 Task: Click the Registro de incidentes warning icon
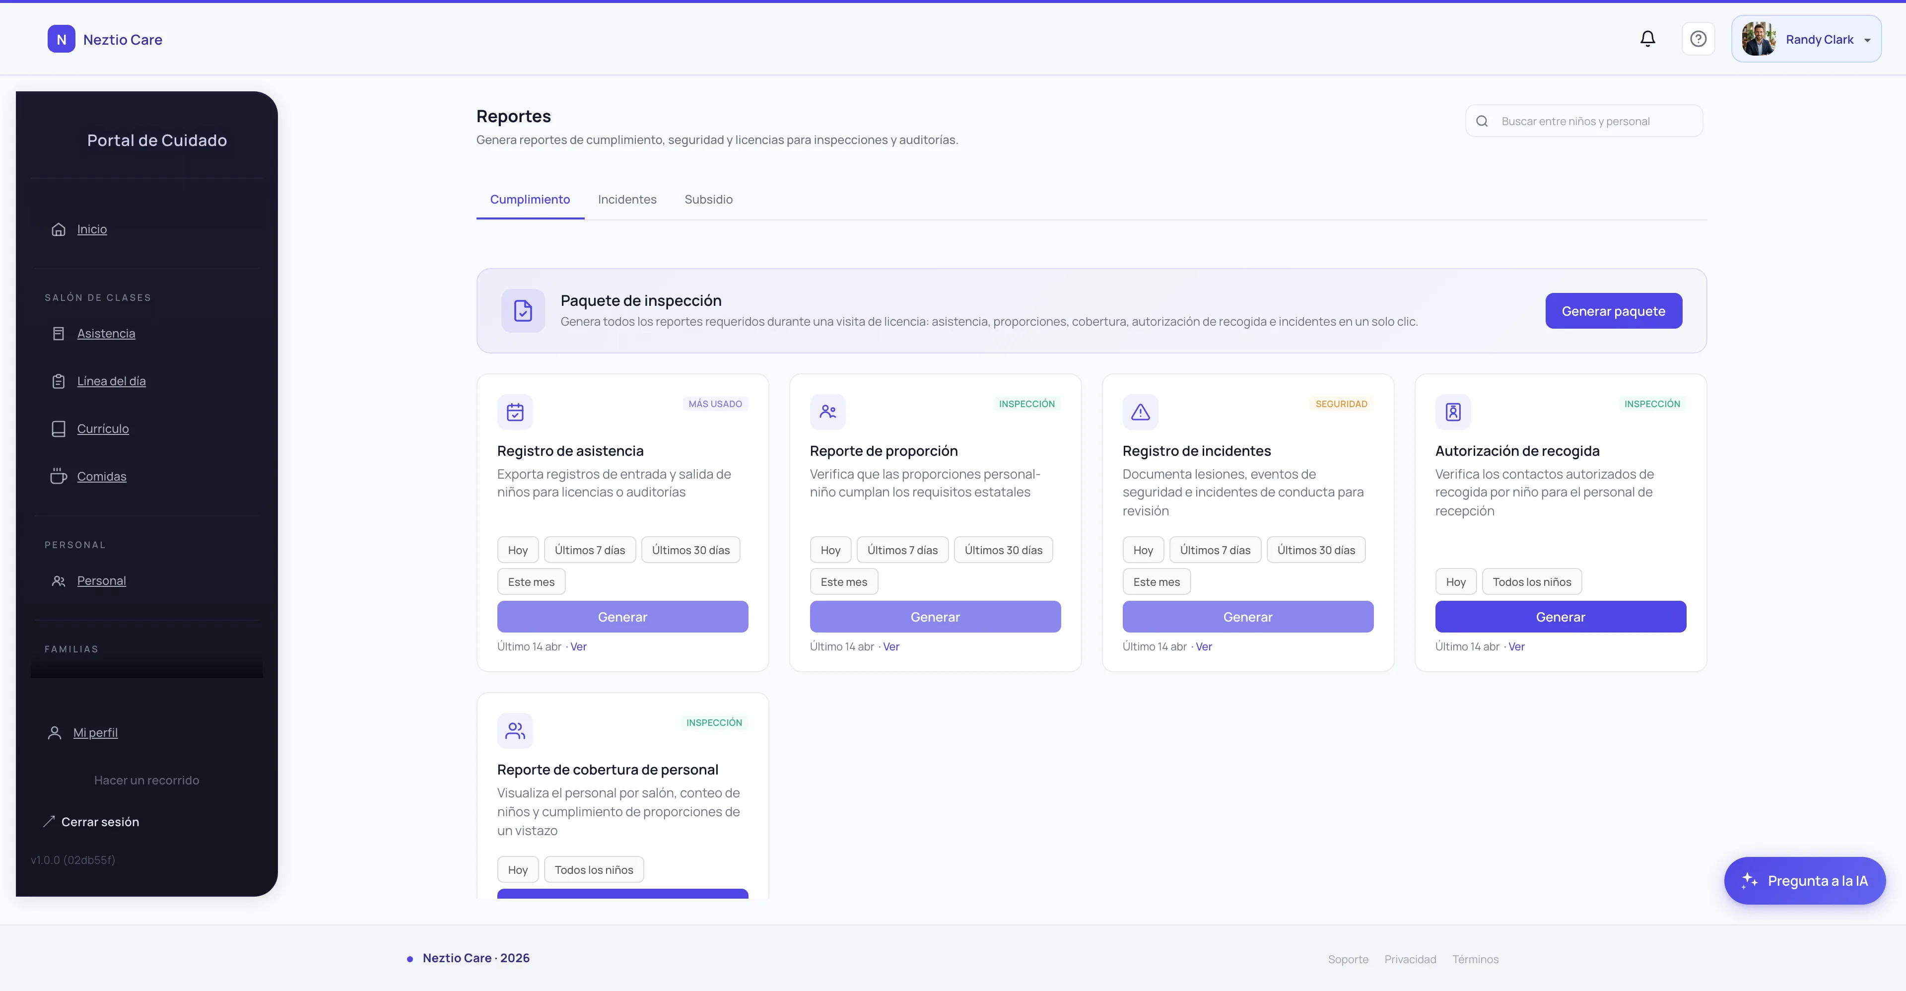point(1140,412)
